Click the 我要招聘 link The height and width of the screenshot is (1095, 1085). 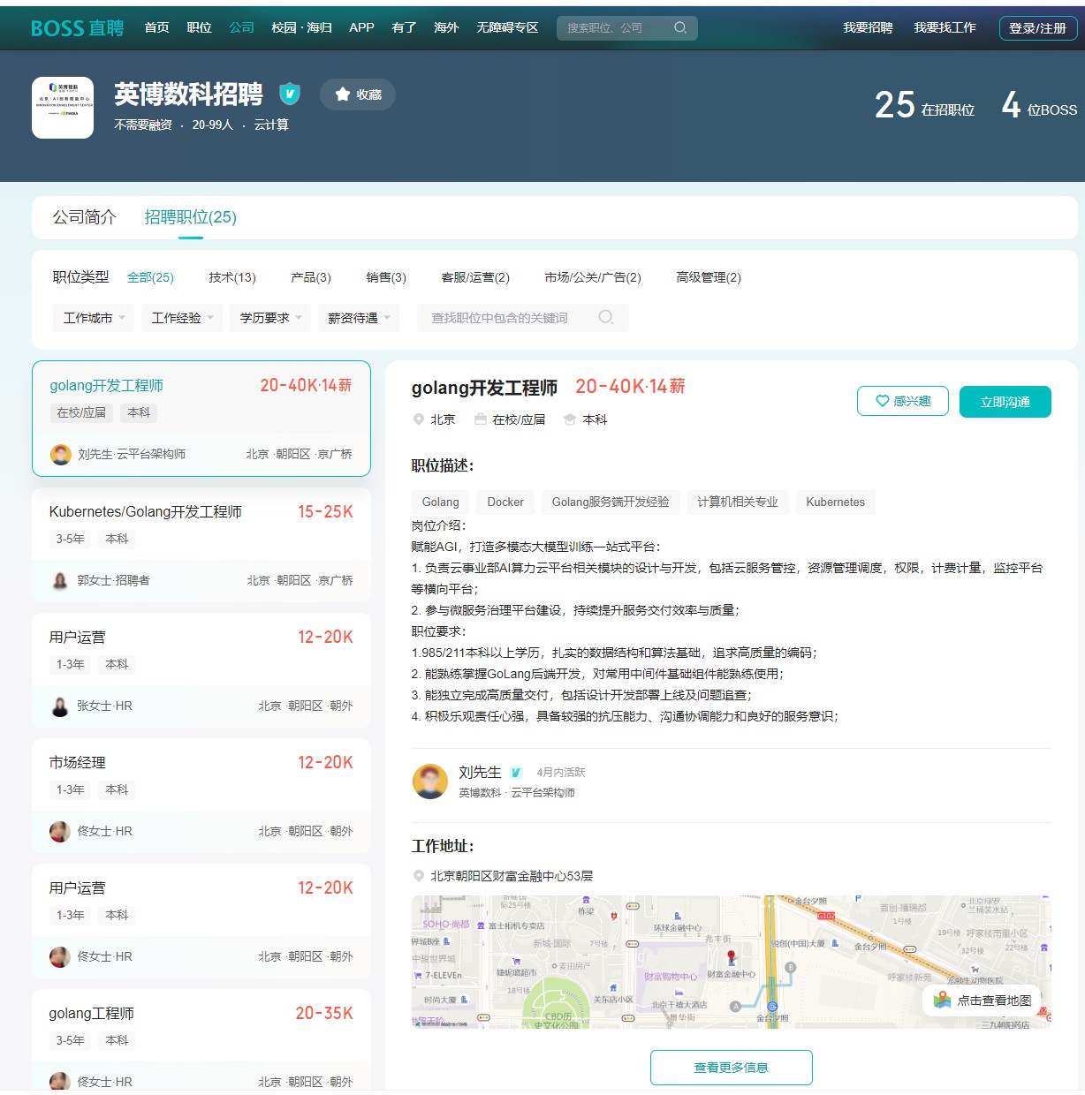[868, 28]
